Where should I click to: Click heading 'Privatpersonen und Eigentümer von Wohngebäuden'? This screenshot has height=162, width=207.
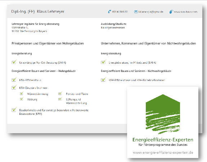48,44
